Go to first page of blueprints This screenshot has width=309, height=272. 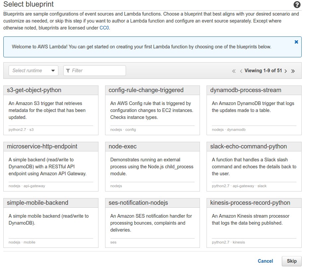[234, 71]
